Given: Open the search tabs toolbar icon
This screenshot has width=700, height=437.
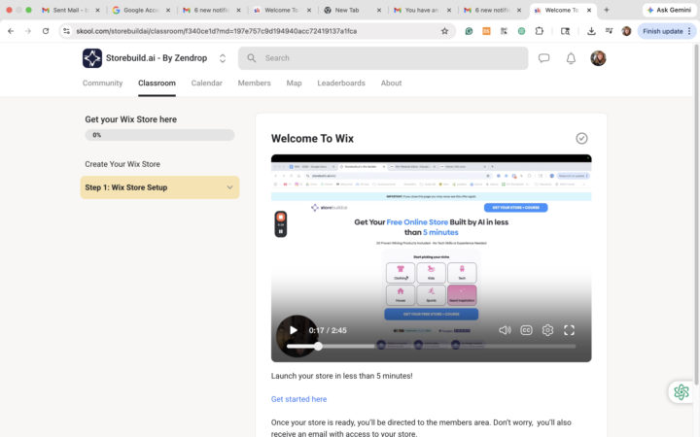Looking at the screenshot, I should [565, 31].
